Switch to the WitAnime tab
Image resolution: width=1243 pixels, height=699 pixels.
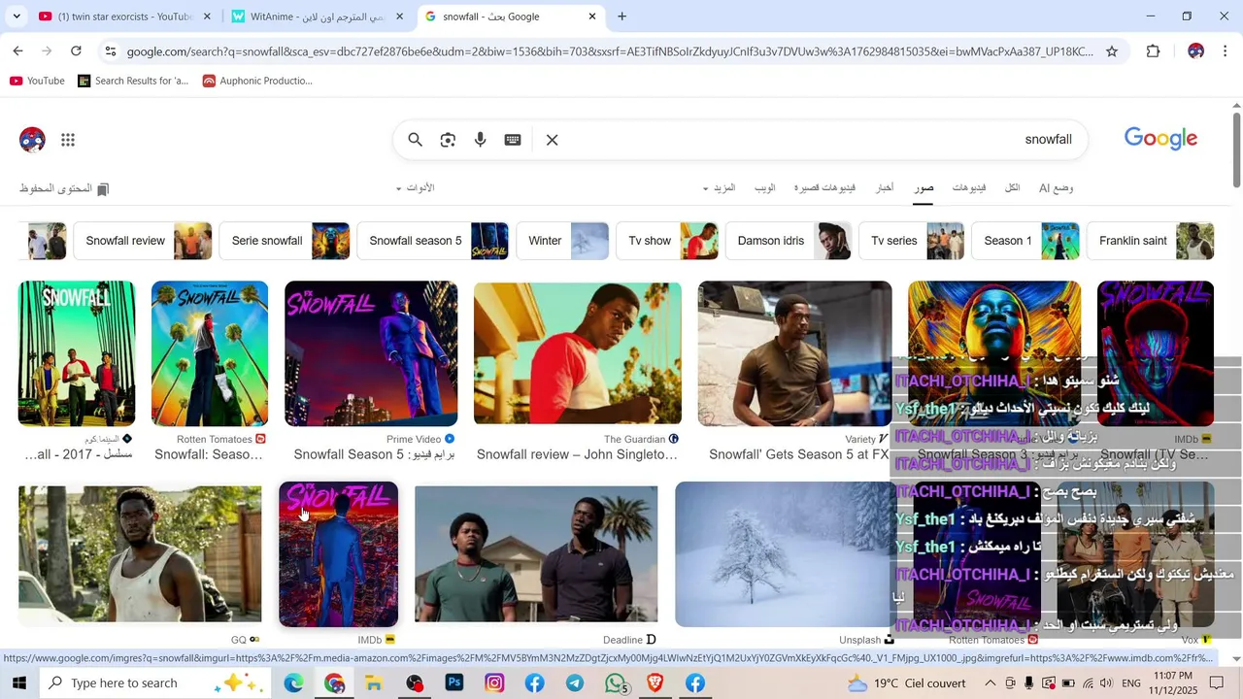[318, 17]
